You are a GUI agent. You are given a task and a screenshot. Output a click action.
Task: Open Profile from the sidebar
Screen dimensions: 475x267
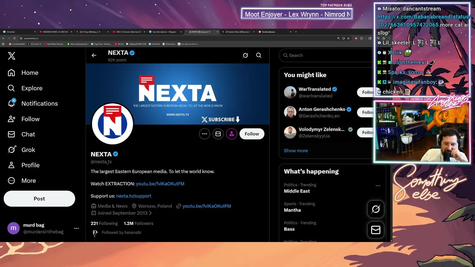[24, 165]
